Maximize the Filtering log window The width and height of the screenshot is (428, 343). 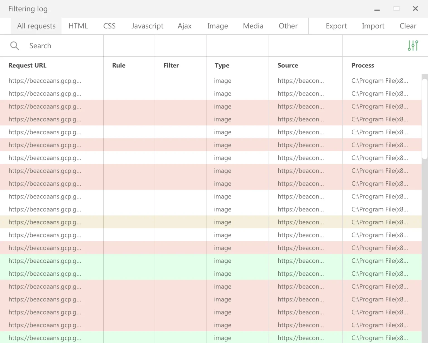(x=397, y=9)
